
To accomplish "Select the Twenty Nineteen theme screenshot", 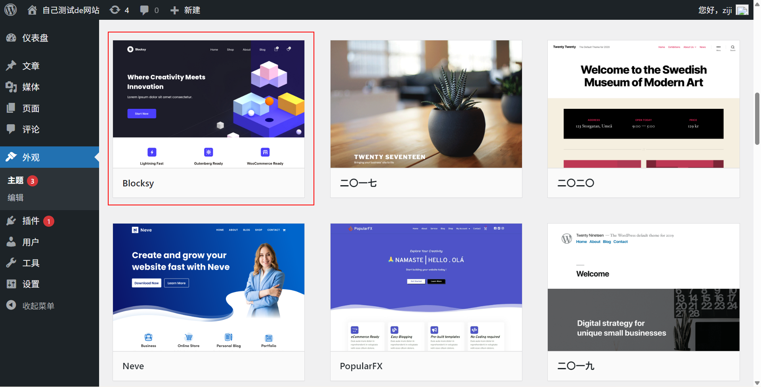I will [x=644, y=287].
